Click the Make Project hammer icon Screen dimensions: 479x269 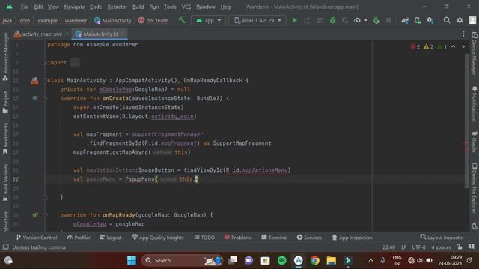pos(182,20)
